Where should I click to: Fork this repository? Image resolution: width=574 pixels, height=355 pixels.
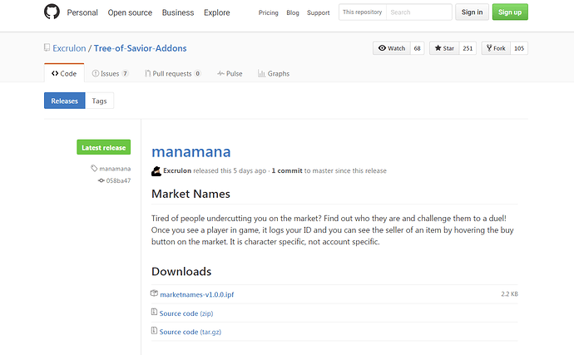(x=495, y=48)
